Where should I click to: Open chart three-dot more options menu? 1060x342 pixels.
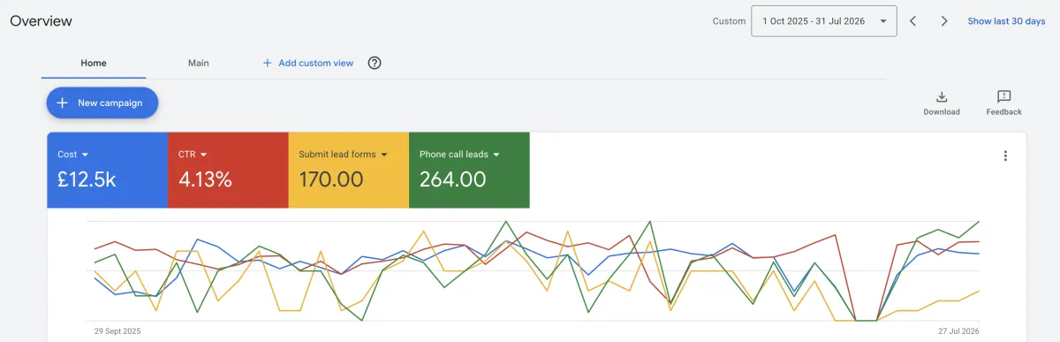coord(1005,156)
